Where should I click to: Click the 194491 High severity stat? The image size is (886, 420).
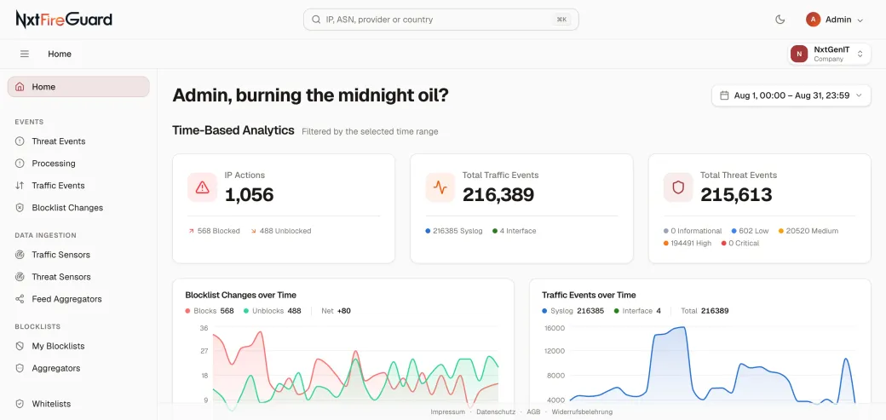click(688, 244)
